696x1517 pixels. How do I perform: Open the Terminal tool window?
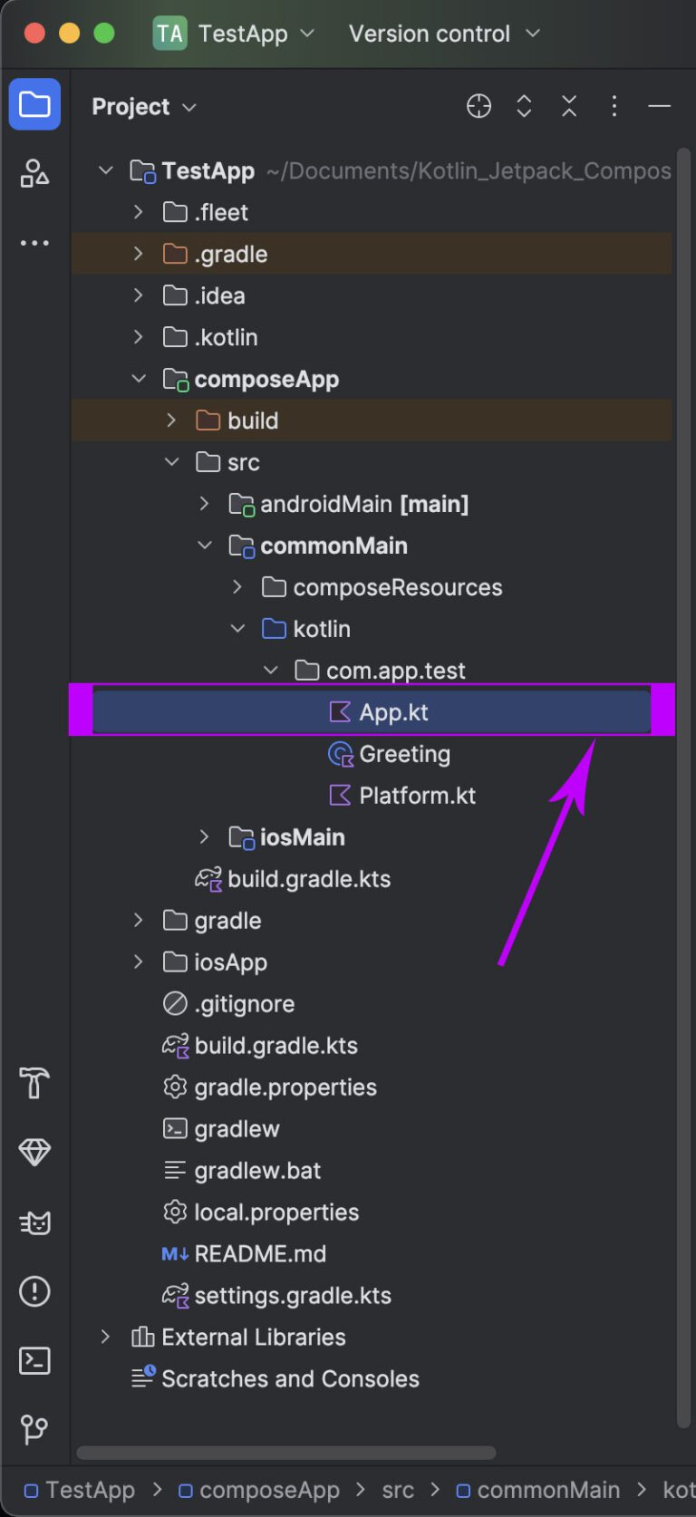click(34, 1361)
